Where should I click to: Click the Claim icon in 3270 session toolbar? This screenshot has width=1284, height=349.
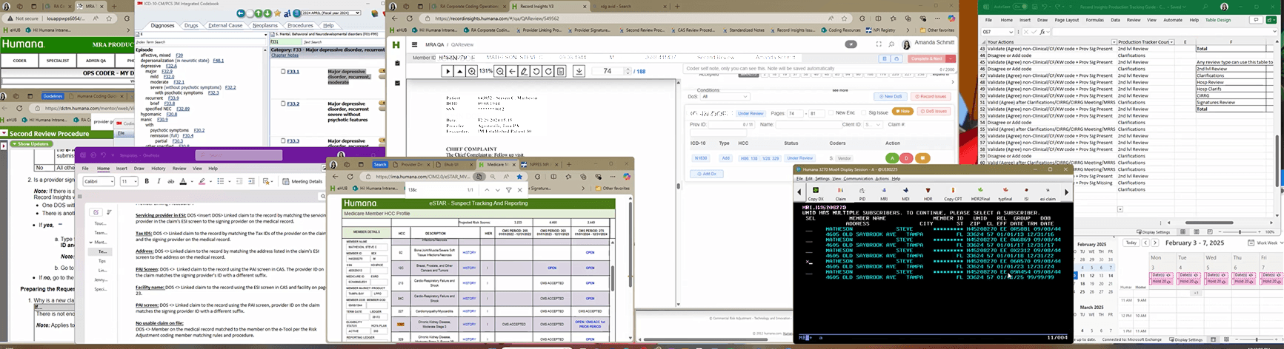coord(840,193)
